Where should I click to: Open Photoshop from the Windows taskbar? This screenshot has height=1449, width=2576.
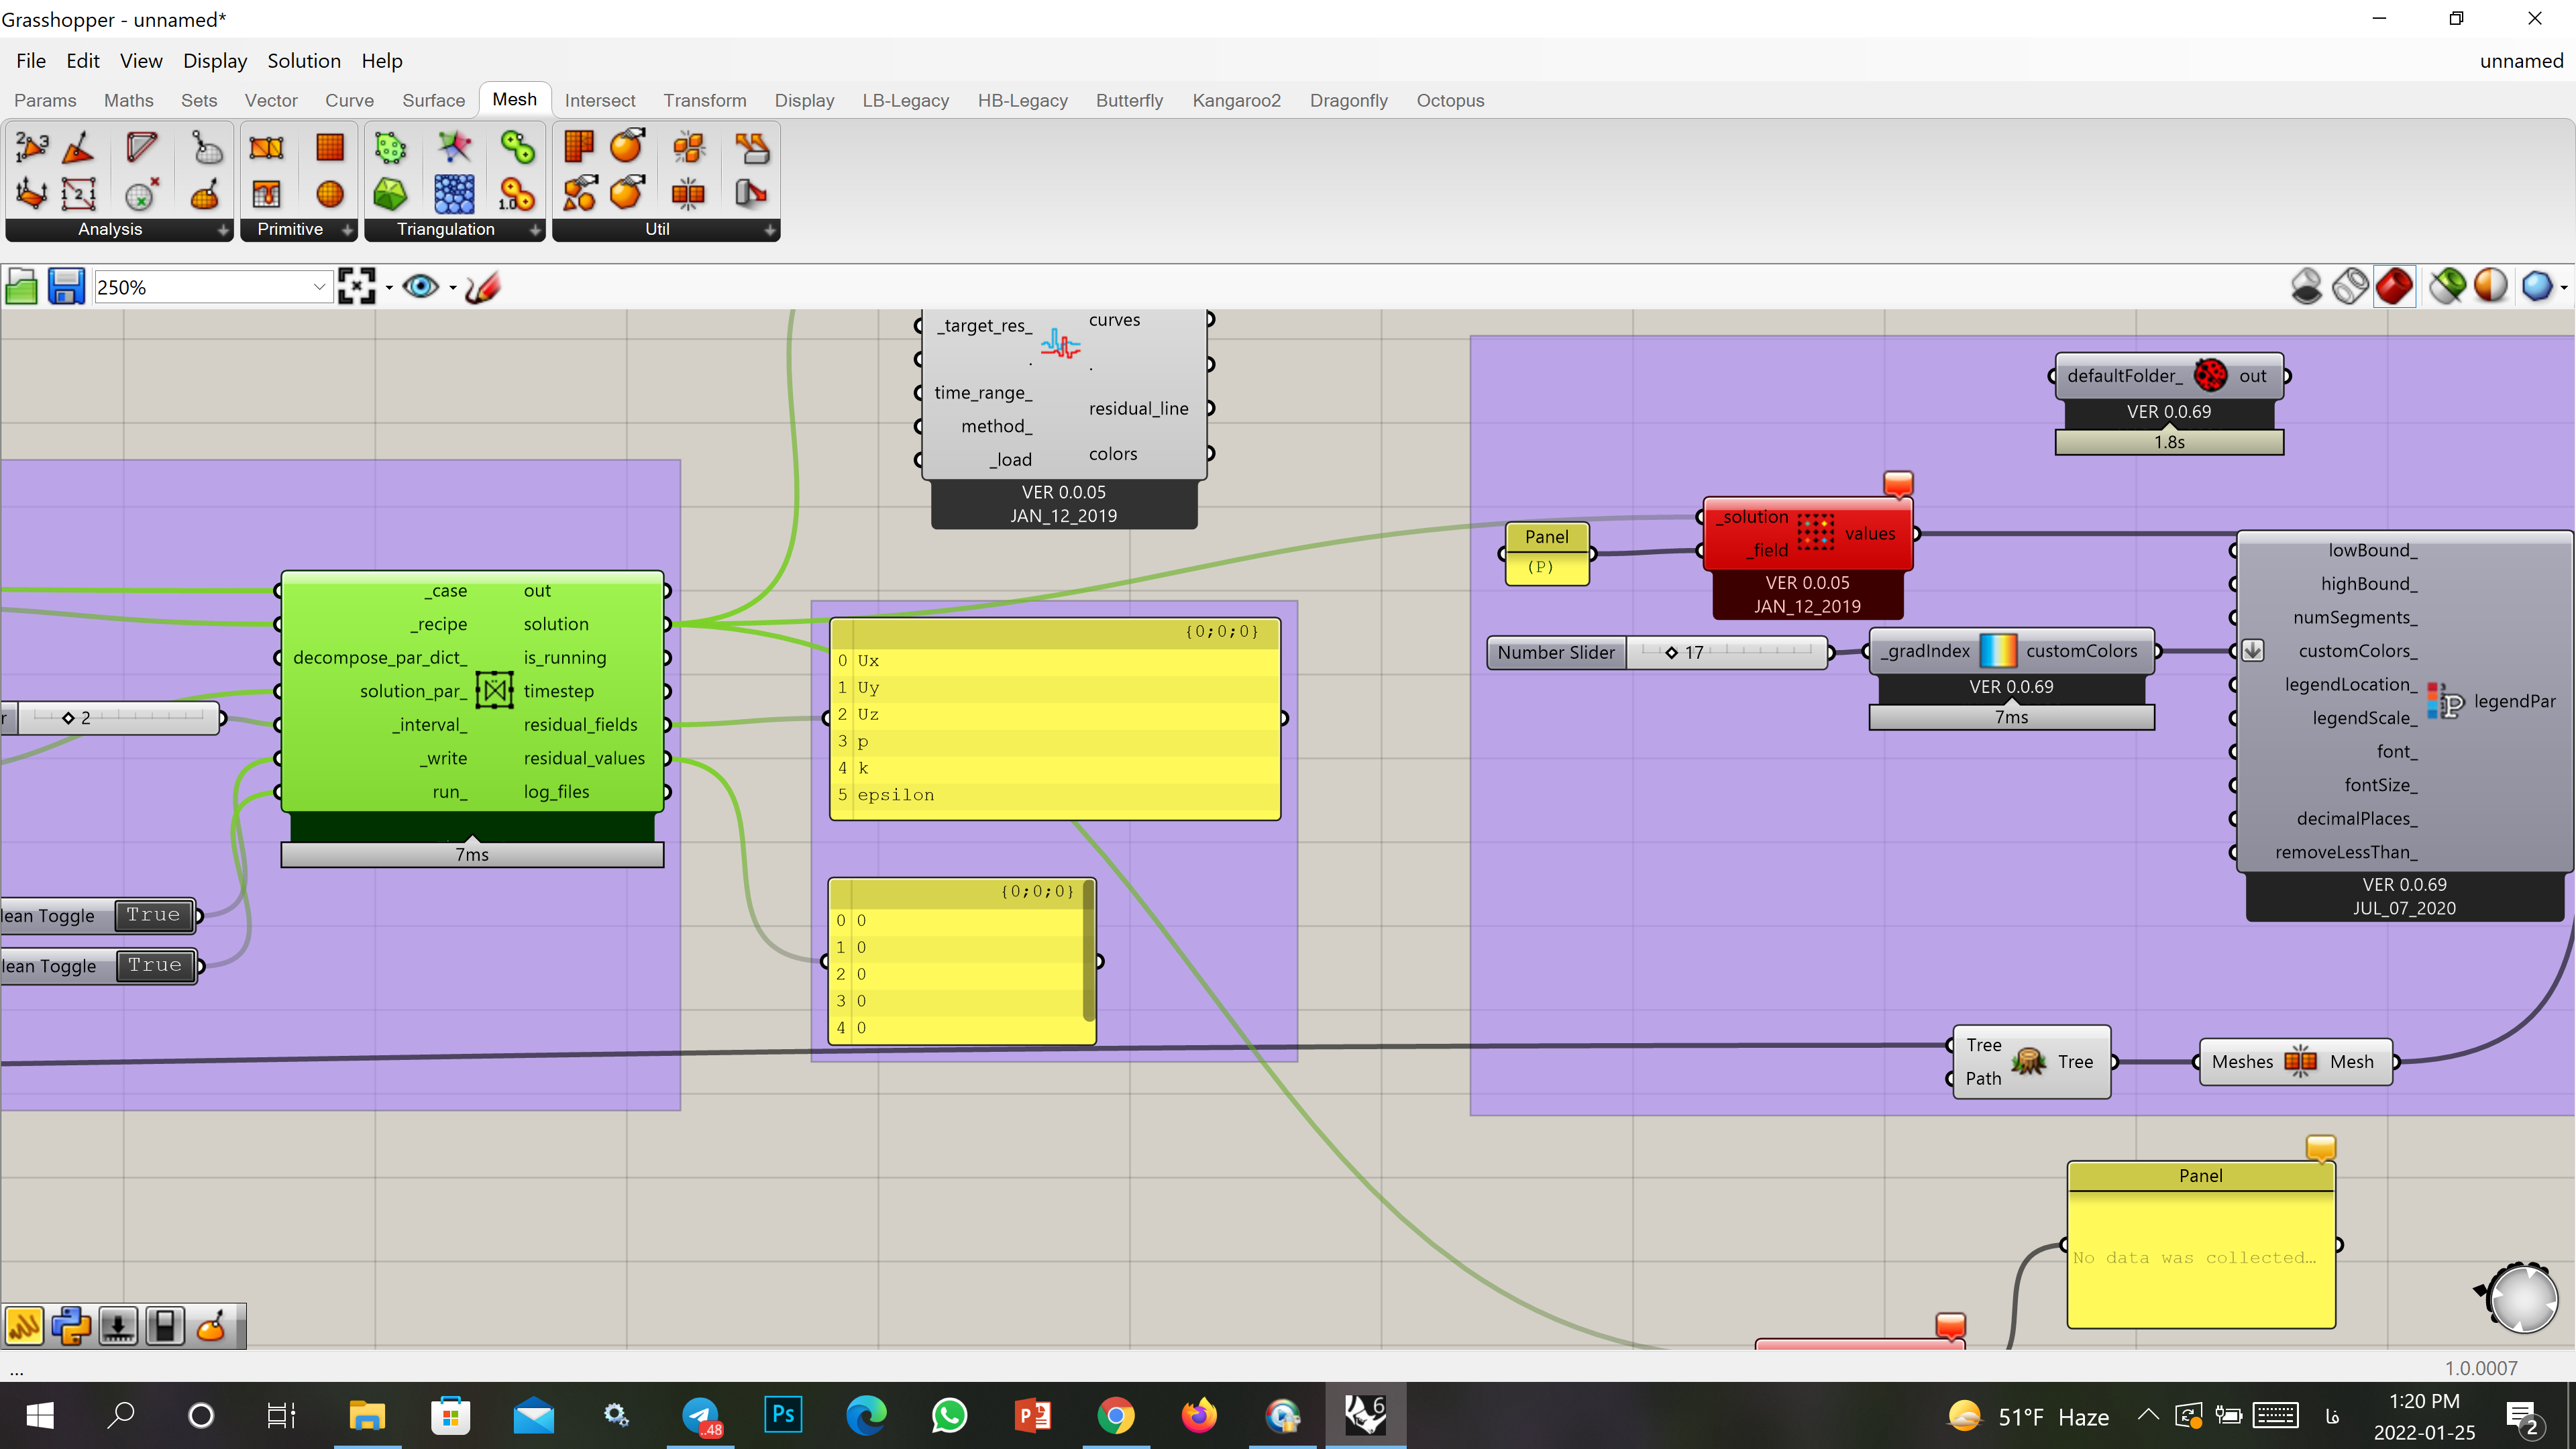point(783,1415)
